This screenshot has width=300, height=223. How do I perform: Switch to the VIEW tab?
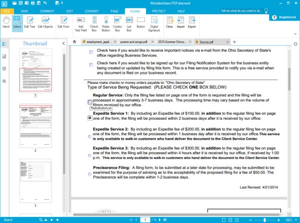pyautogui.click(x=24, y=11)
